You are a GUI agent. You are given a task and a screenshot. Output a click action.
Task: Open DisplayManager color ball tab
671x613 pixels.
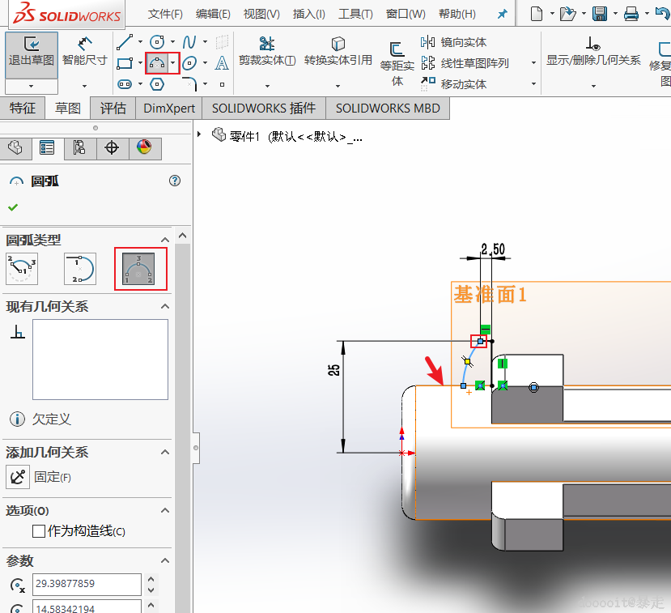click(x=144, y=147)
